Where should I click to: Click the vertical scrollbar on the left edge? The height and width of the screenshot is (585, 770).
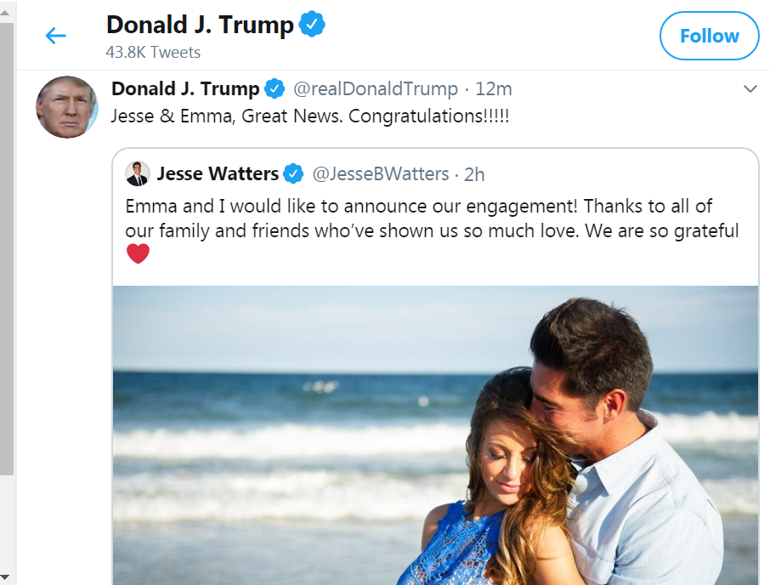[x=7, y=255]
